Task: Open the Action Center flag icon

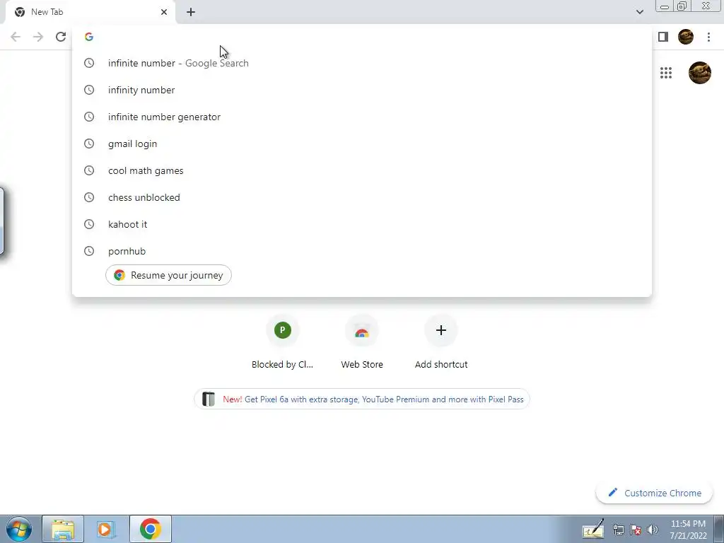Action: coord(636,530)
